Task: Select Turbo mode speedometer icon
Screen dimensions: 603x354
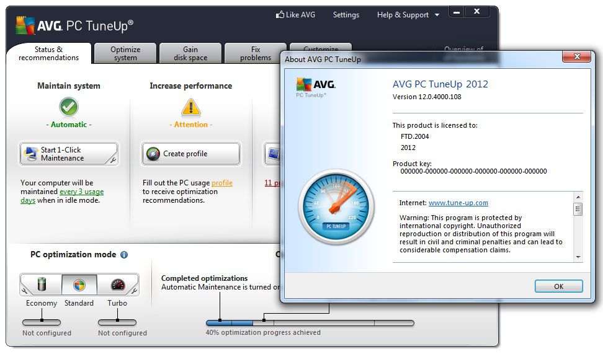Action: tap(118, 285)
